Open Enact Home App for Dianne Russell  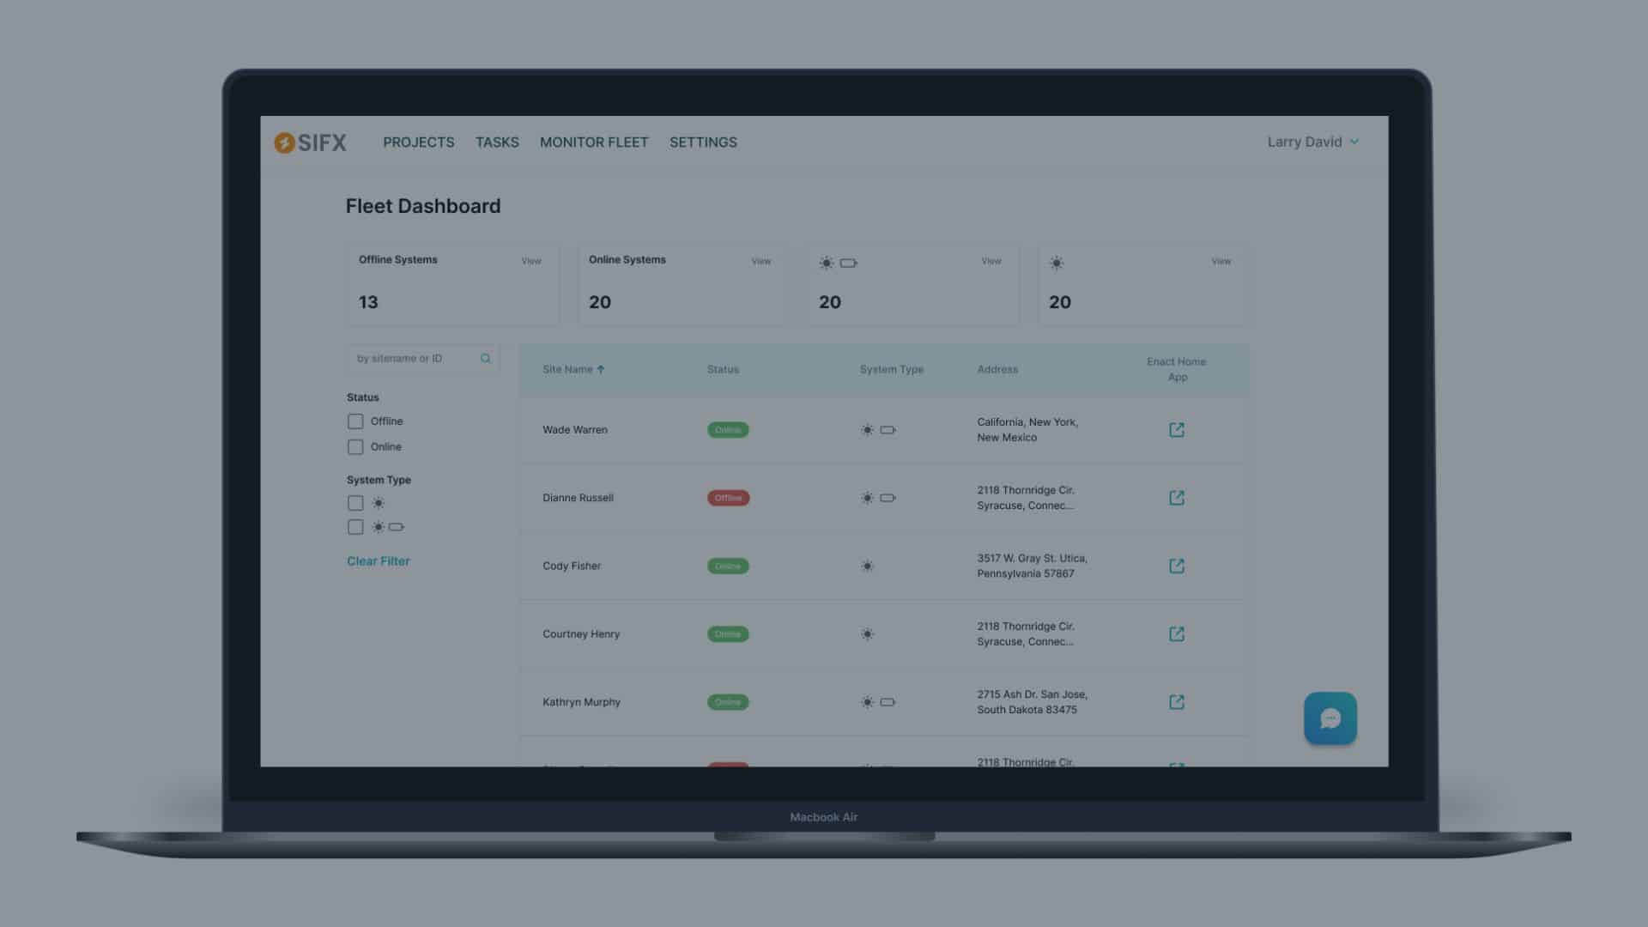1176,498
